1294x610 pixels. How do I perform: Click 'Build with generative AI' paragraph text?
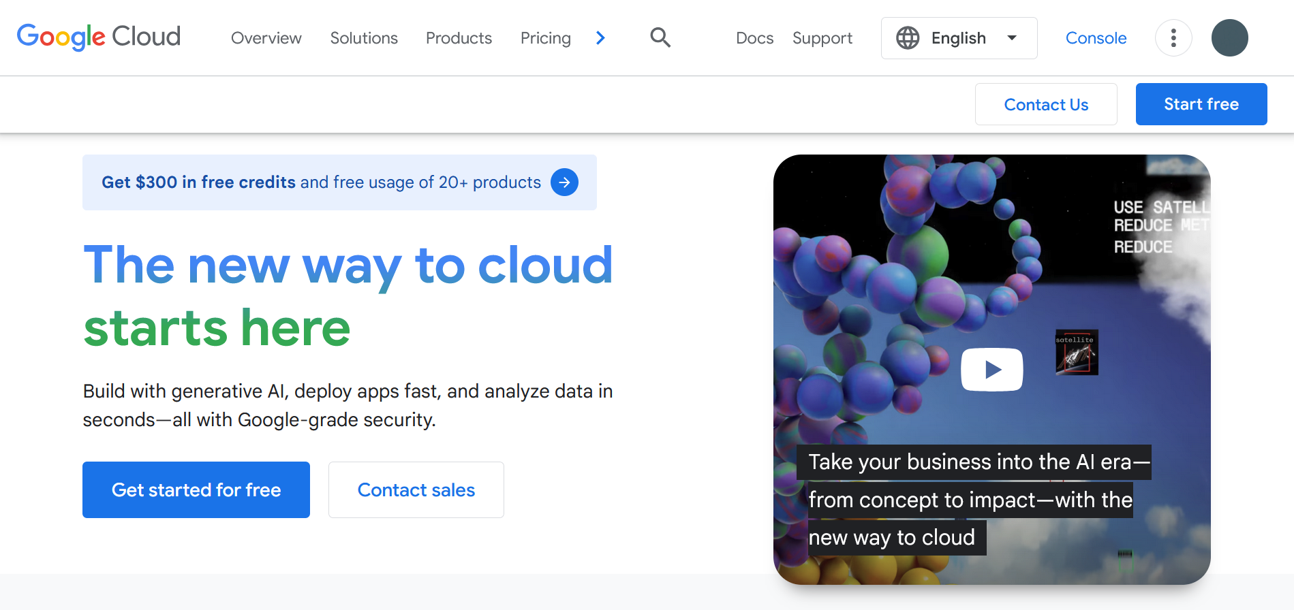click(x=348, y=406)
